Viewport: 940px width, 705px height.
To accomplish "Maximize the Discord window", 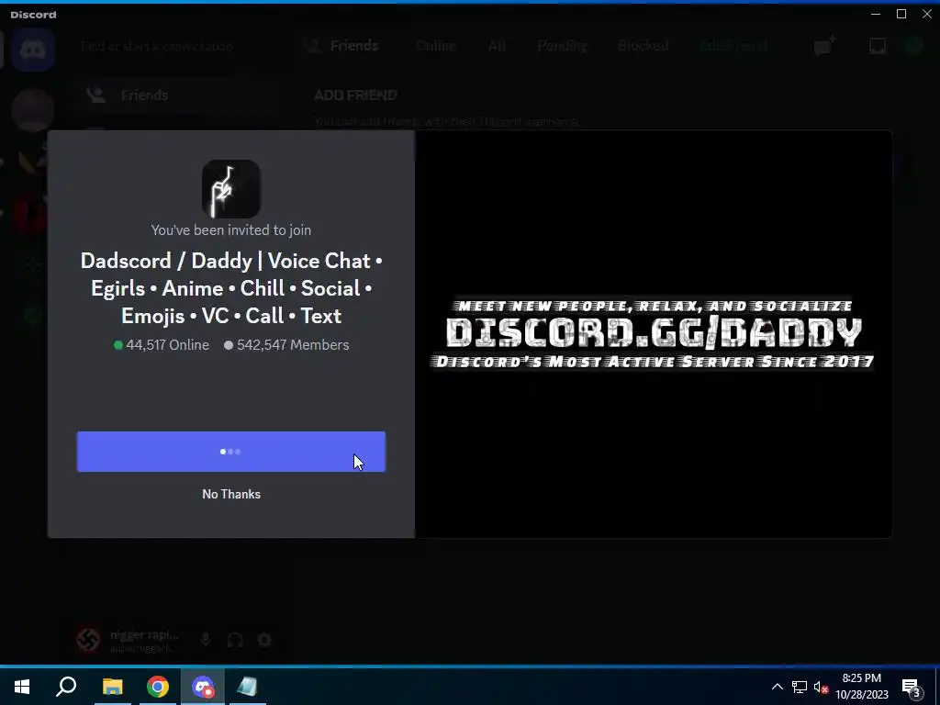I will tap(901, 14).
